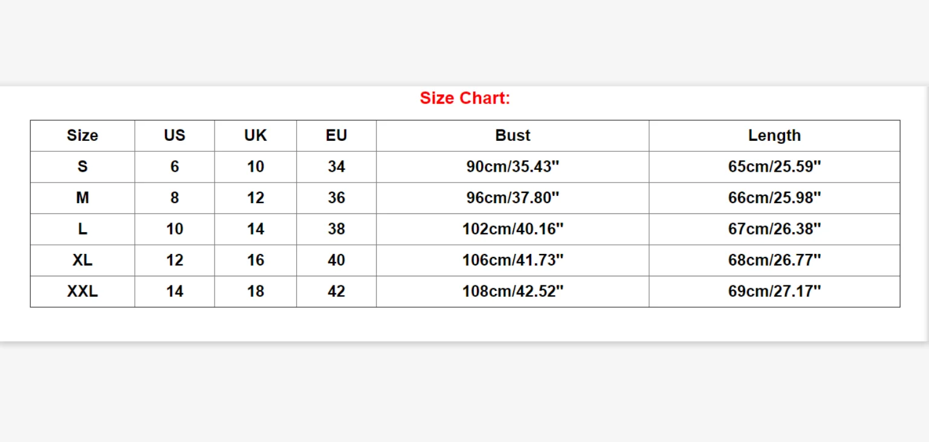This screenshot has height=442, width=929.
Task: Select the EU column header
Action: tap(337, 135)
